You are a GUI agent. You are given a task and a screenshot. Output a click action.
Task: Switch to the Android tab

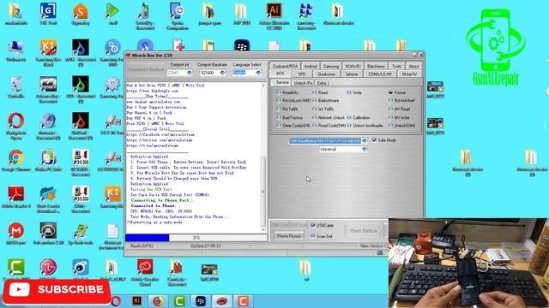tap(311, 66)
